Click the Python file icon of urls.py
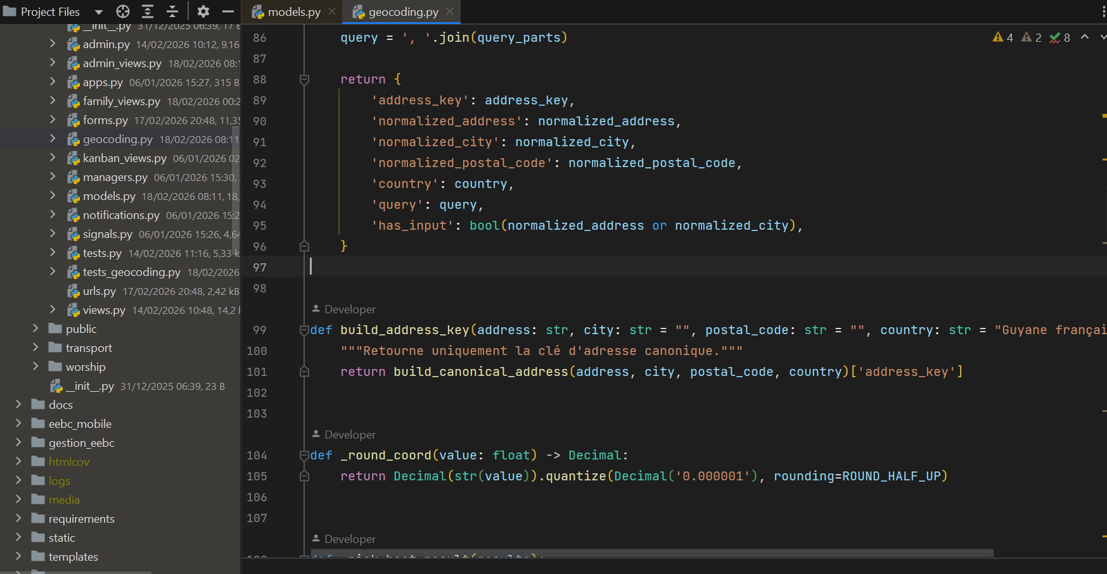 74,291
